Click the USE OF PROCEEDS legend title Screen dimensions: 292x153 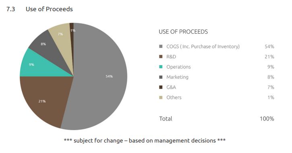point(183,32)
